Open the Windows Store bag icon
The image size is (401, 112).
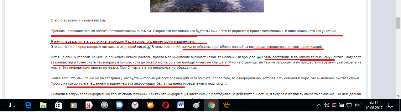58,105
